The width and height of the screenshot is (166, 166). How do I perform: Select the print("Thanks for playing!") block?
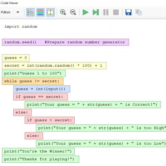[x=40, y=159]
